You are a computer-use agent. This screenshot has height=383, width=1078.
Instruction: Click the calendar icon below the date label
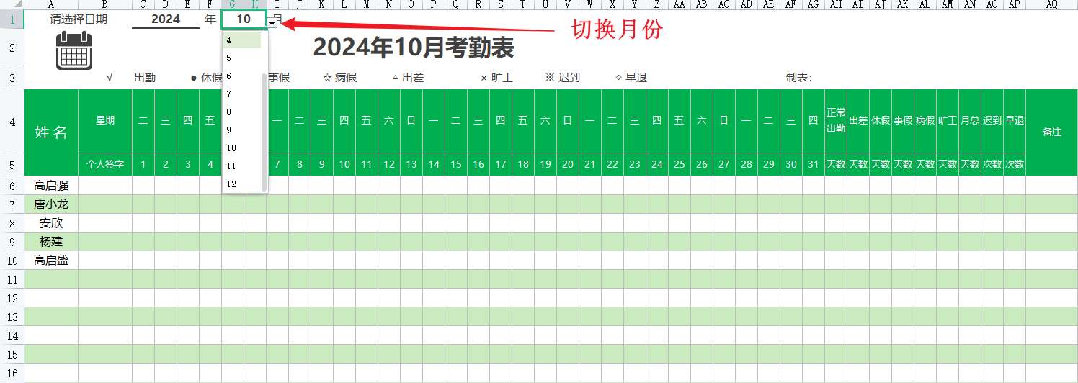pos(74,50)
